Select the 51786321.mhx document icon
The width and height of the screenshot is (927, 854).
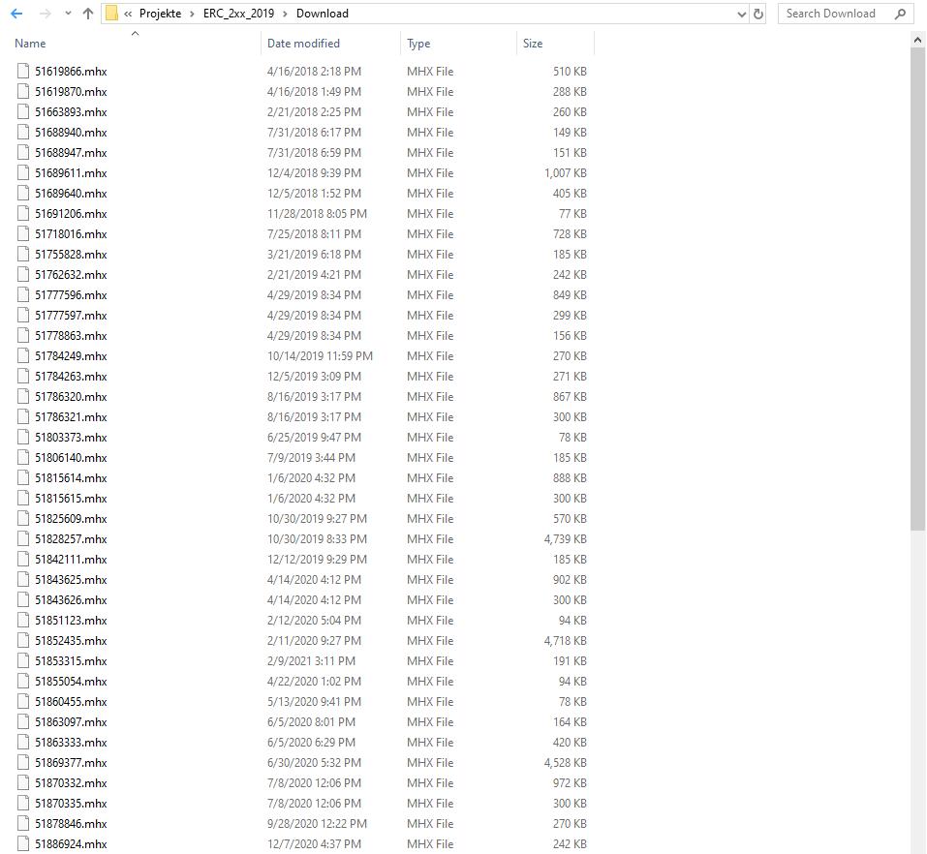23,416
